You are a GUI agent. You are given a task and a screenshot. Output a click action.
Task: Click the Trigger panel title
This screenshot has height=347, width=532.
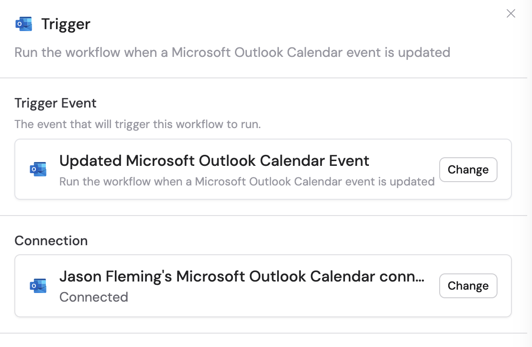coord(66,23)
